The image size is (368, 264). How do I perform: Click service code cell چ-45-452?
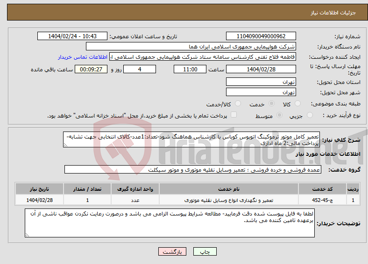click(x=323, y=200)
